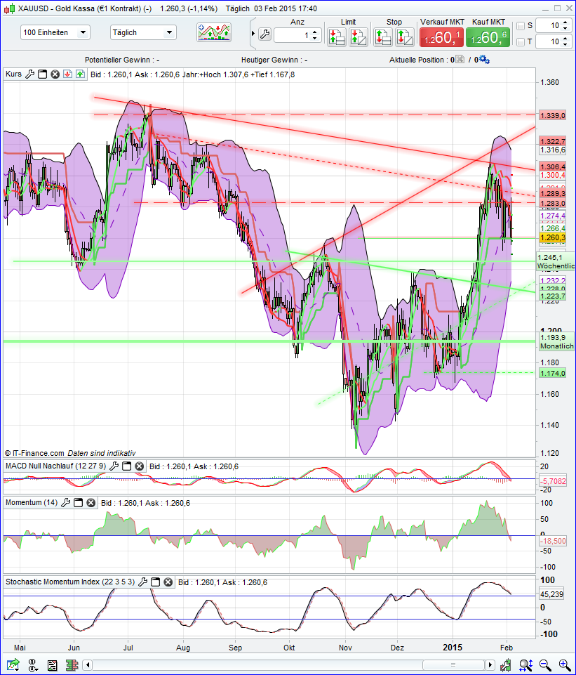Select the green Limit buy order icon

337,34
